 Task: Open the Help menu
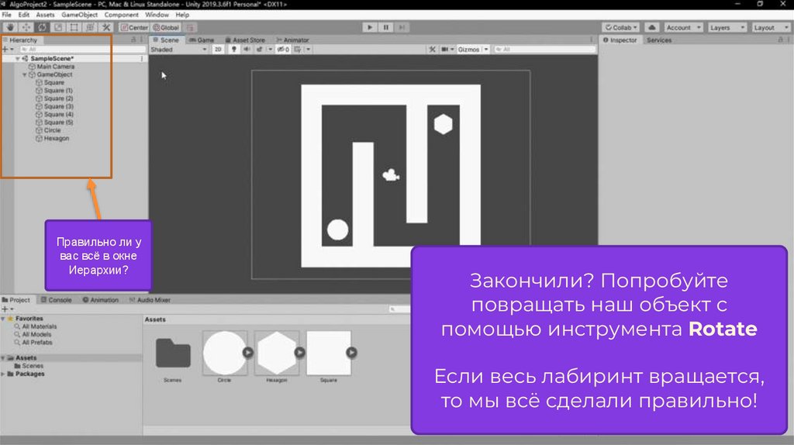182,15
